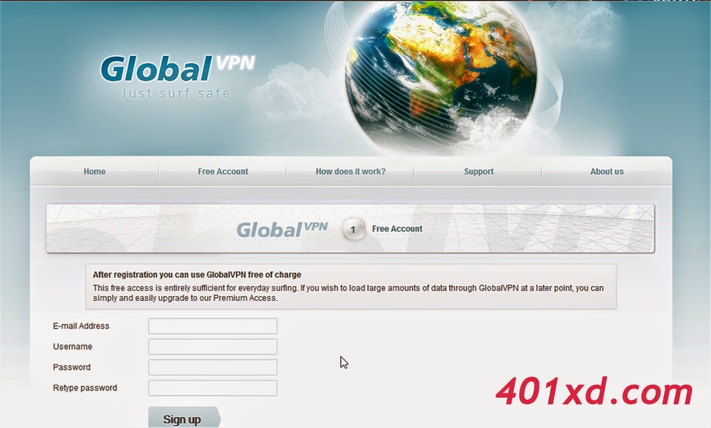Select the Support navigation item

(479, 172)
